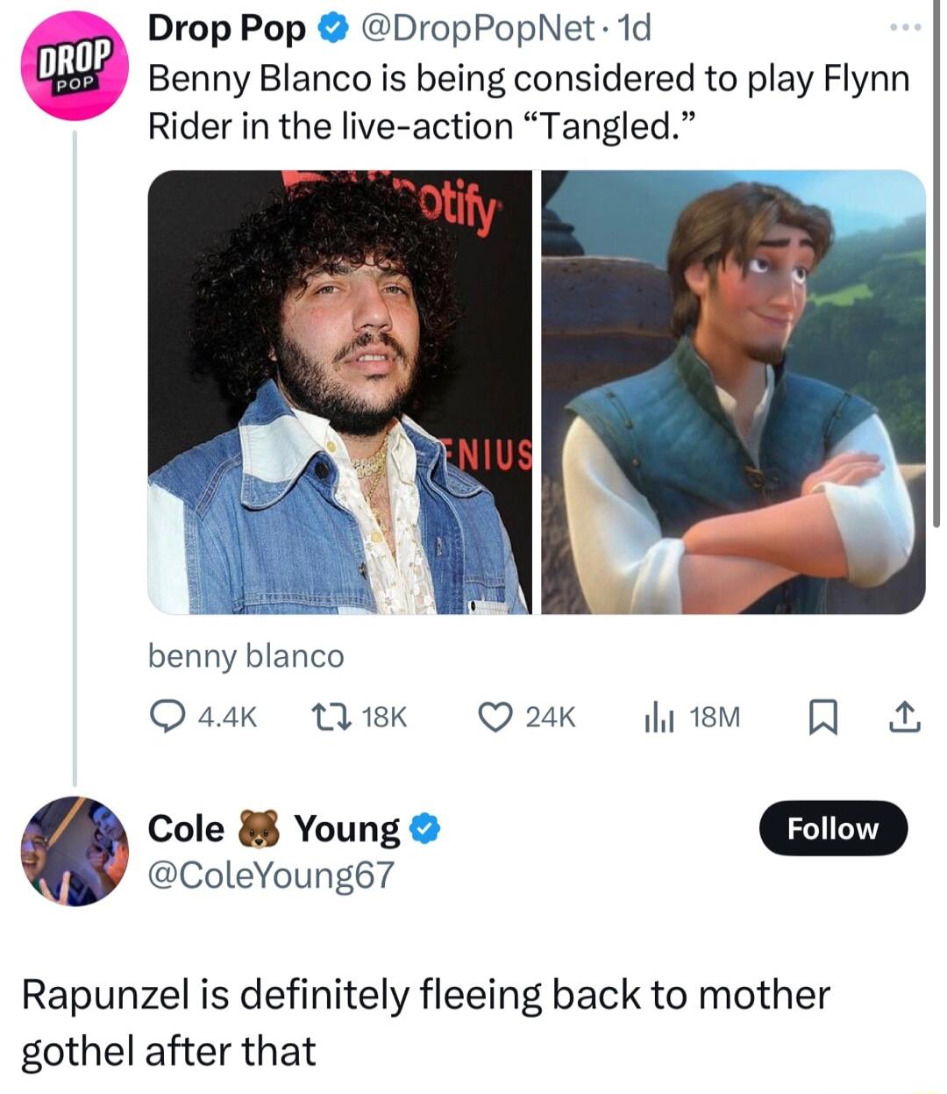Open Cole Young's profile picture
Image resolution: width=947 pixels, height=1094 pixels.
tap(75, 851)
